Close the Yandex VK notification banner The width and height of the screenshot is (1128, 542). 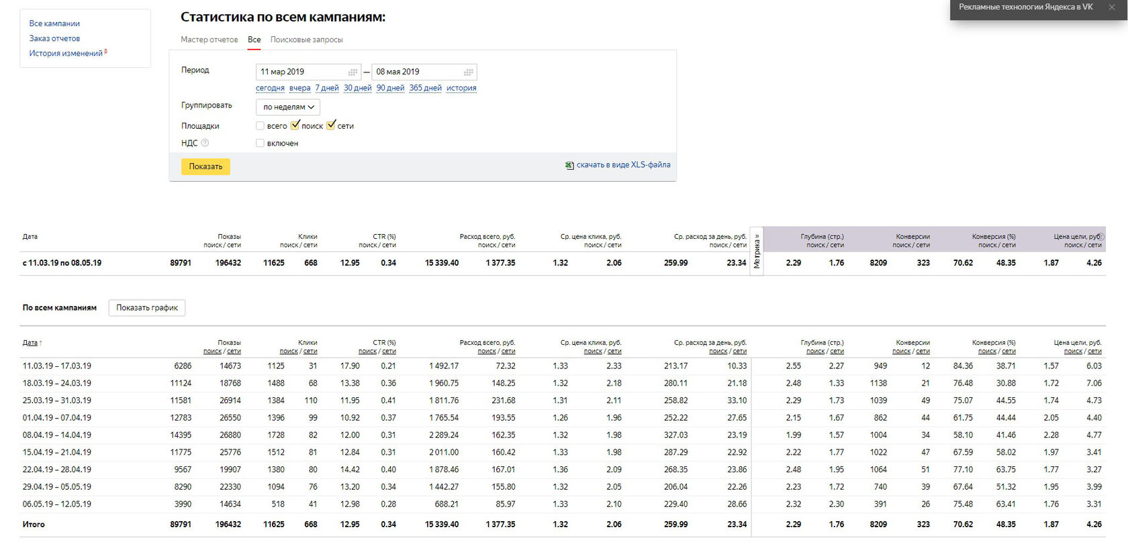click(1111, 7)
